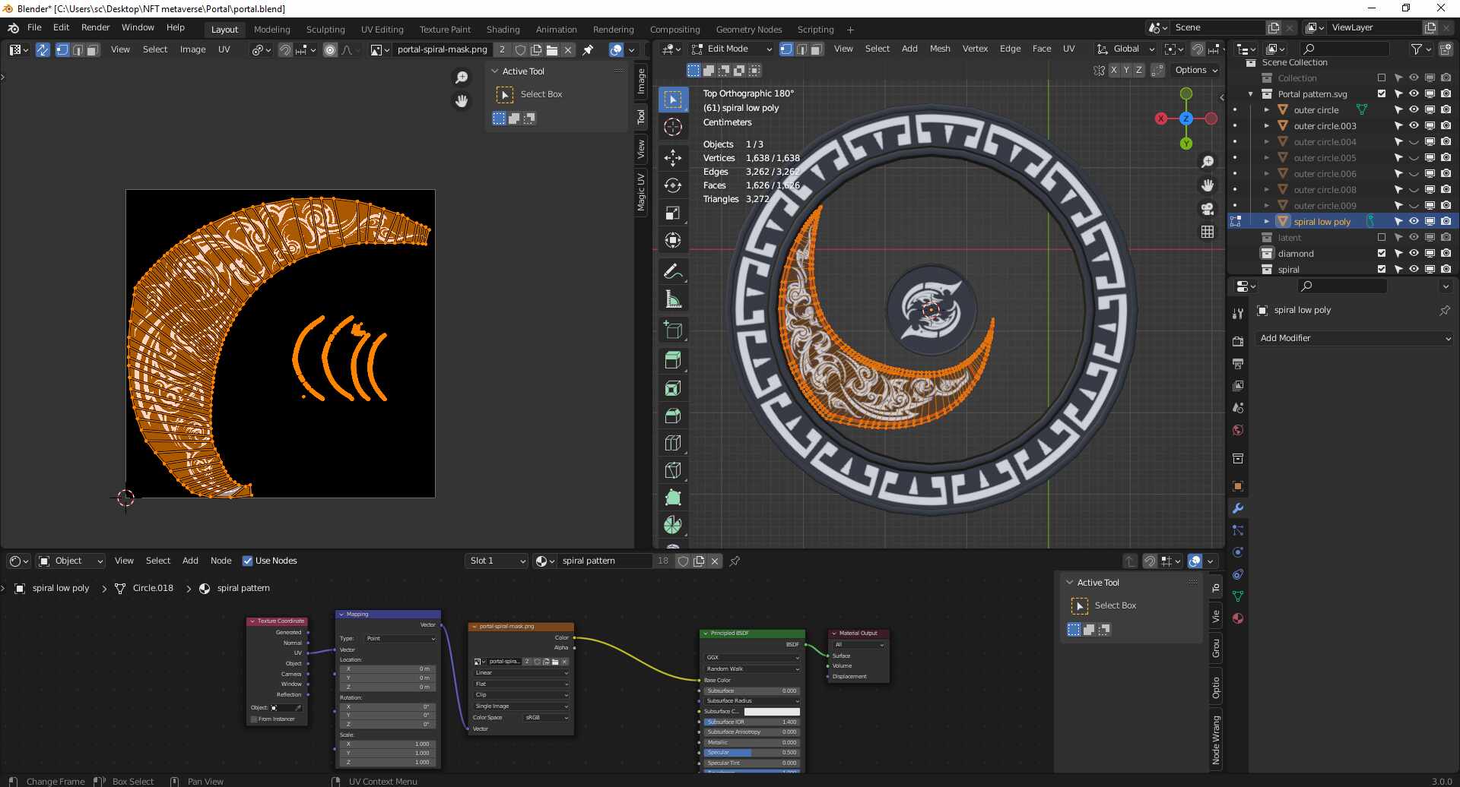The width and height of the screenshot is (1460, 787).
Task: Switch perspective/orthographic grid icon in viewport
Action: coord(1208,232)
